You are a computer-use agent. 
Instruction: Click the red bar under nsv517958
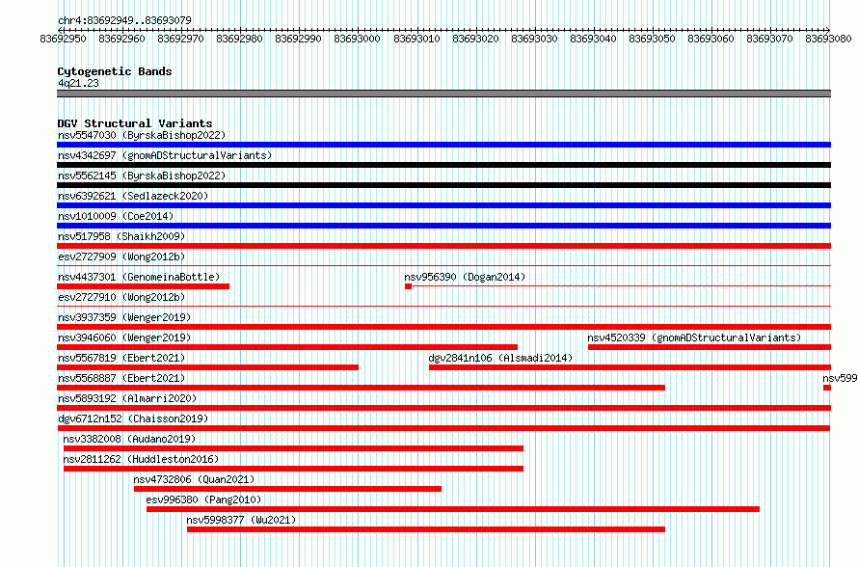coord(443,246)
